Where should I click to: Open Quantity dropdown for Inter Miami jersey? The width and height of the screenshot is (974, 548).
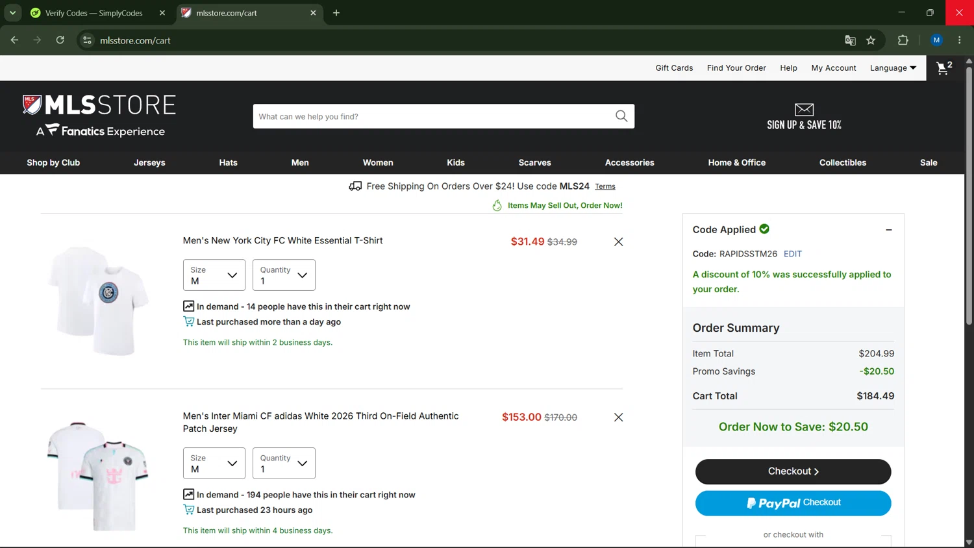pos(284,464)
